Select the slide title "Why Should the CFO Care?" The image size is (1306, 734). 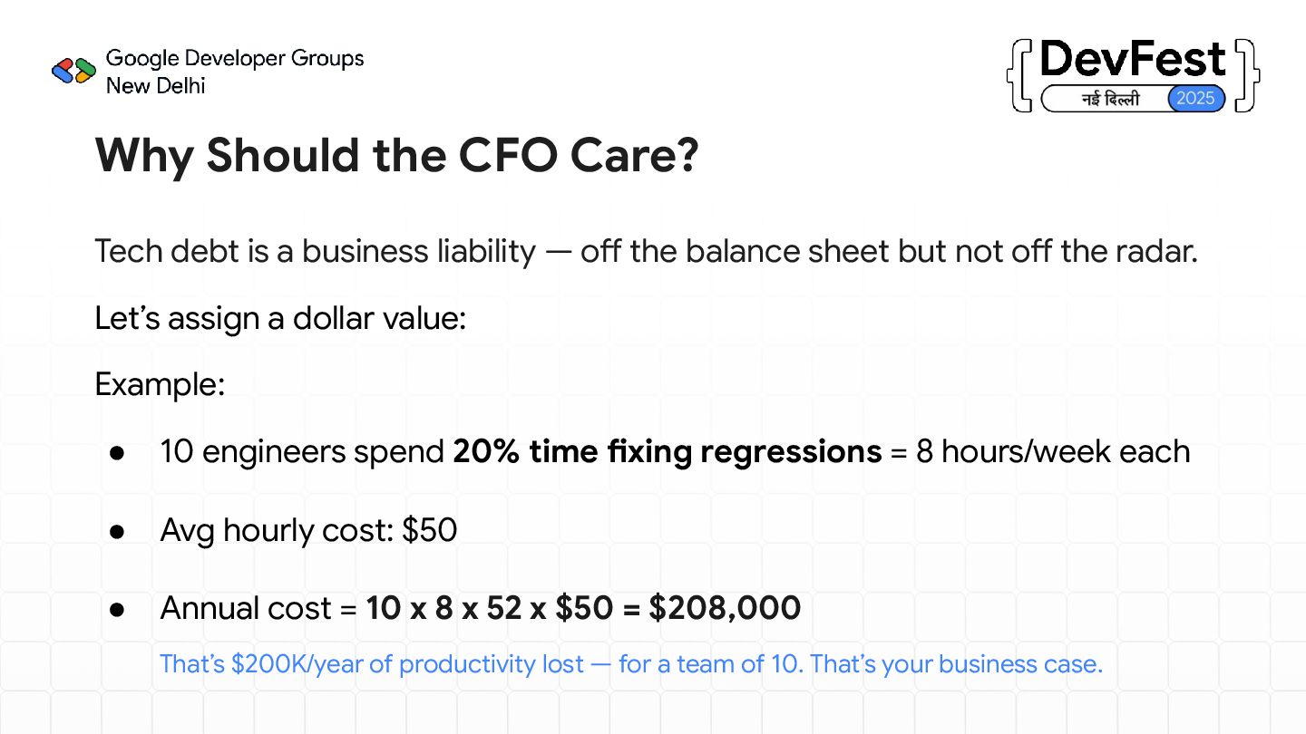[x=396, y=156]
